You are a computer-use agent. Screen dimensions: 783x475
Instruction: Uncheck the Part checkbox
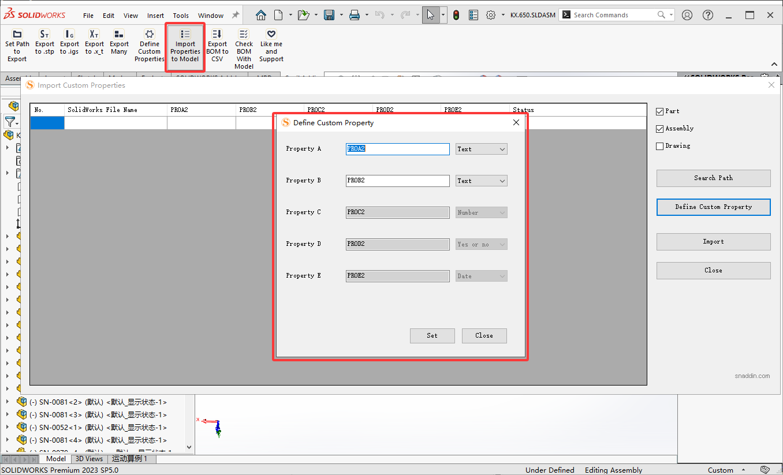[x=660, y=111]
